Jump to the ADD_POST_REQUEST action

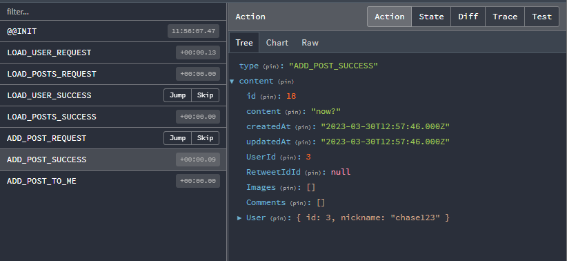pos(177,138)
